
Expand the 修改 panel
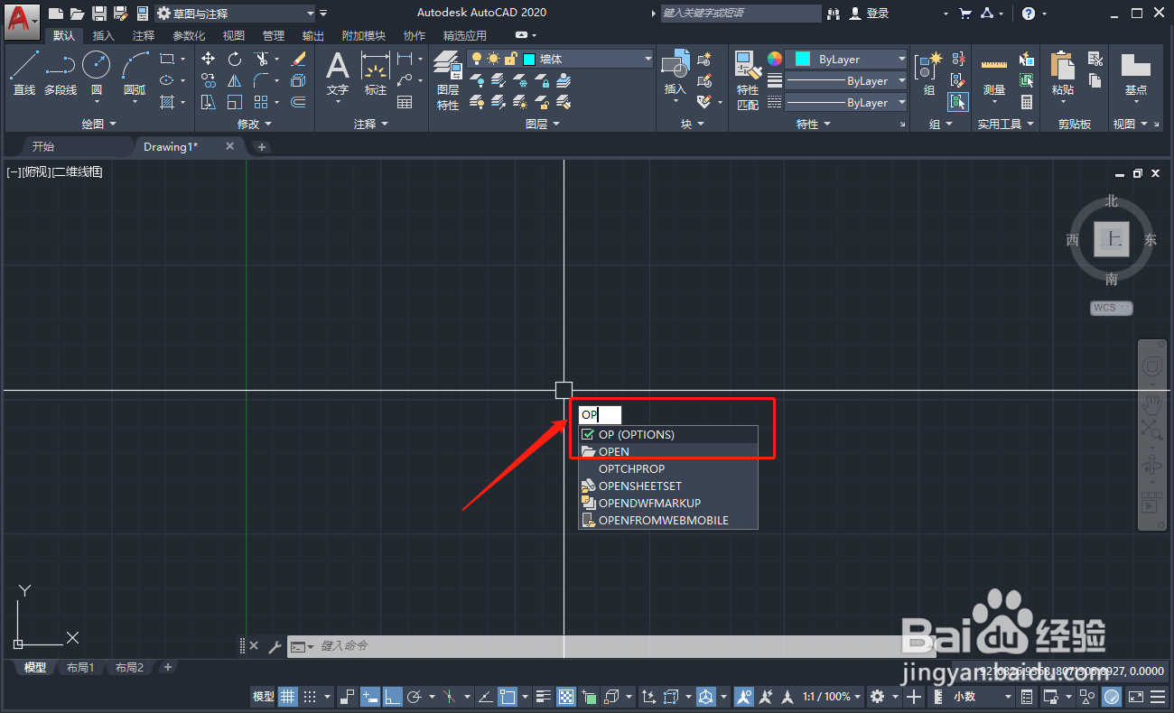click(255, 124)
